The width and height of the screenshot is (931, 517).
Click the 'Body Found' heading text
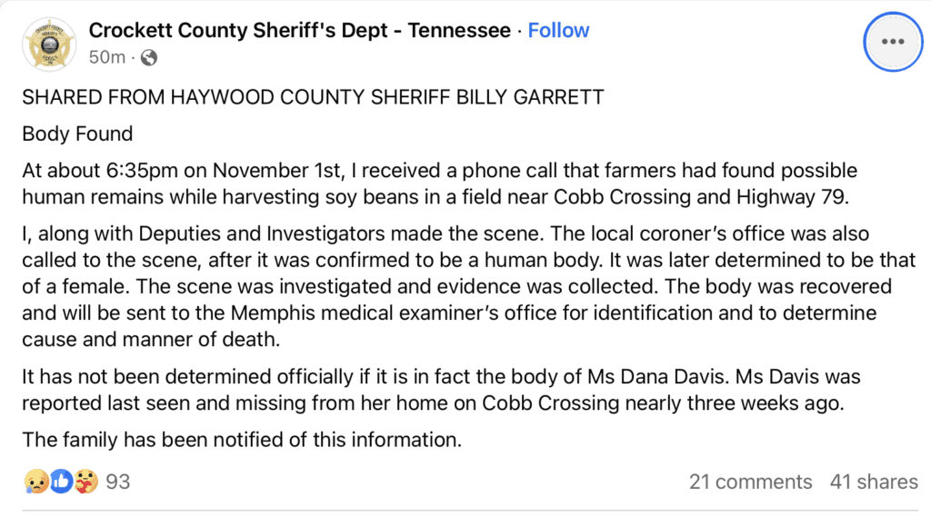[x=77, y=134]
